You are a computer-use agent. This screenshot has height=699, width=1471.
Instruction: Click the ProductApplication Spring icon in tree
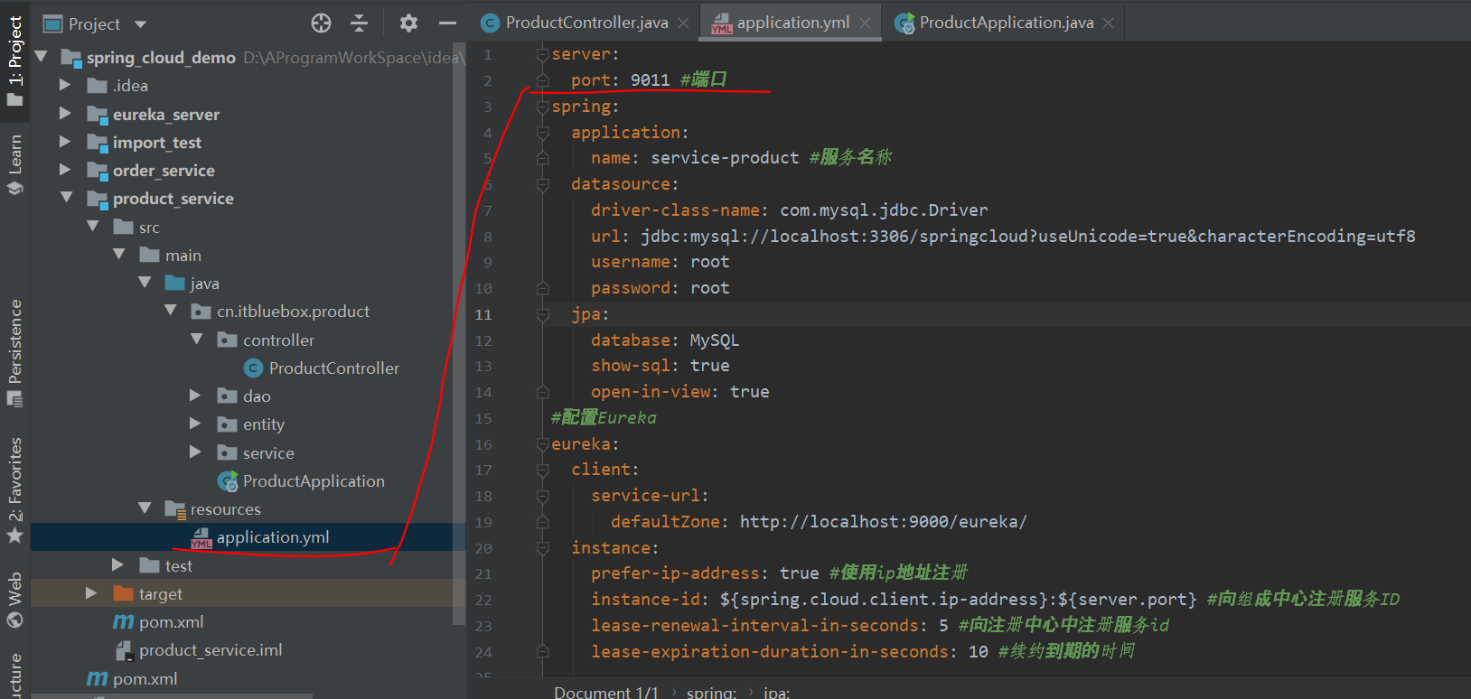click(x=228, y=481)
